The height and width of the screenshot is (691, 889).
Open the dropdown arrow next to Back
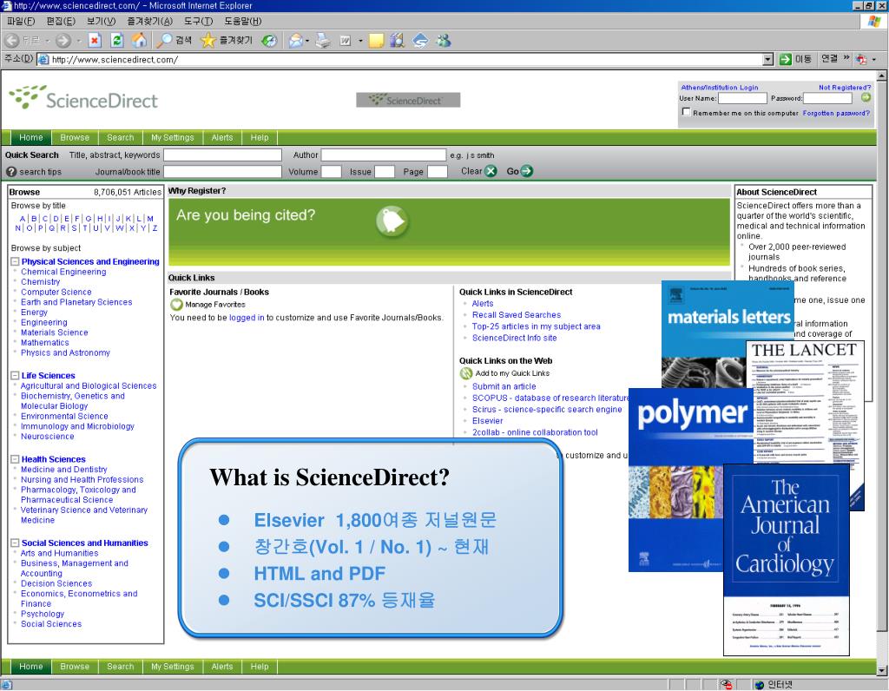click(48, 41)
